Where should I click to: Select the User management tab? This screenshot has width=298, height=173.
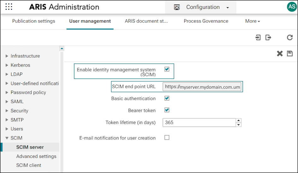(x=90, y=21)
